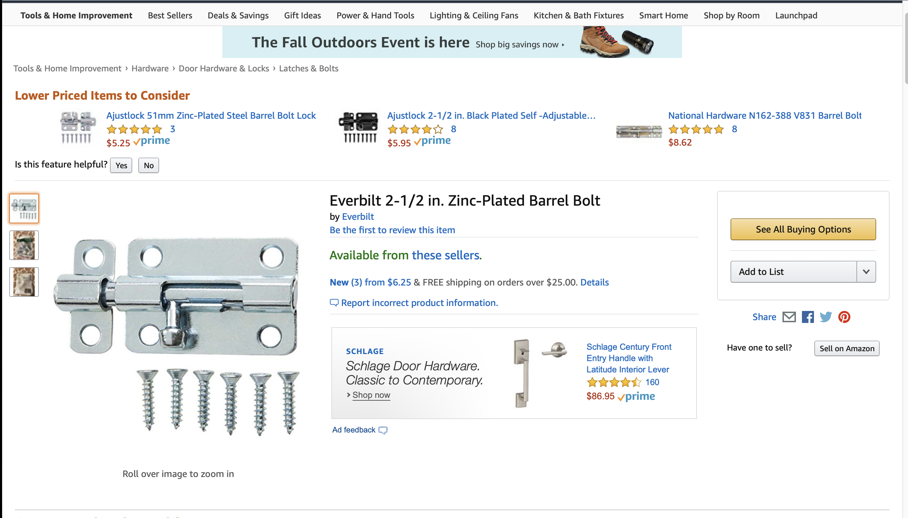Click the Ad feedback speech bubble icon
The width and height of the screenshot is (908, 518).
(x=383, y=430)
